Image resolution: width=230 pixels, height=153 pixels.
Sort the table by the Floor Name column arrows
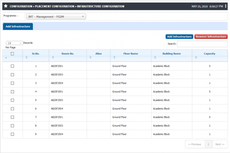114,57
